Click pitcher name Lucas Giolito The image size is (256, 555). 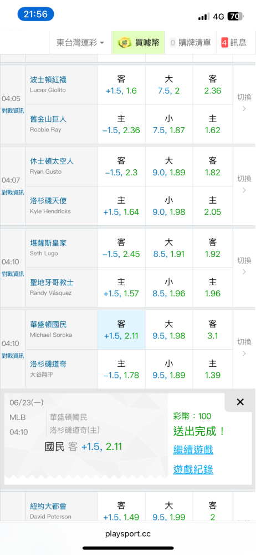tap(48, 90)
